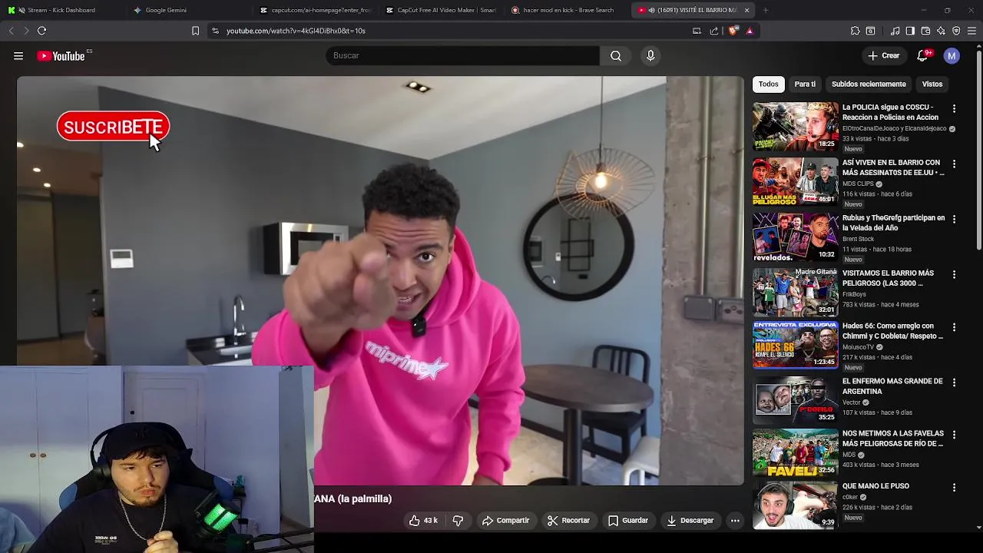Viewport: 983px width, 553px height.
Task: Select the Todos filter chip
Action: (768, 84)
